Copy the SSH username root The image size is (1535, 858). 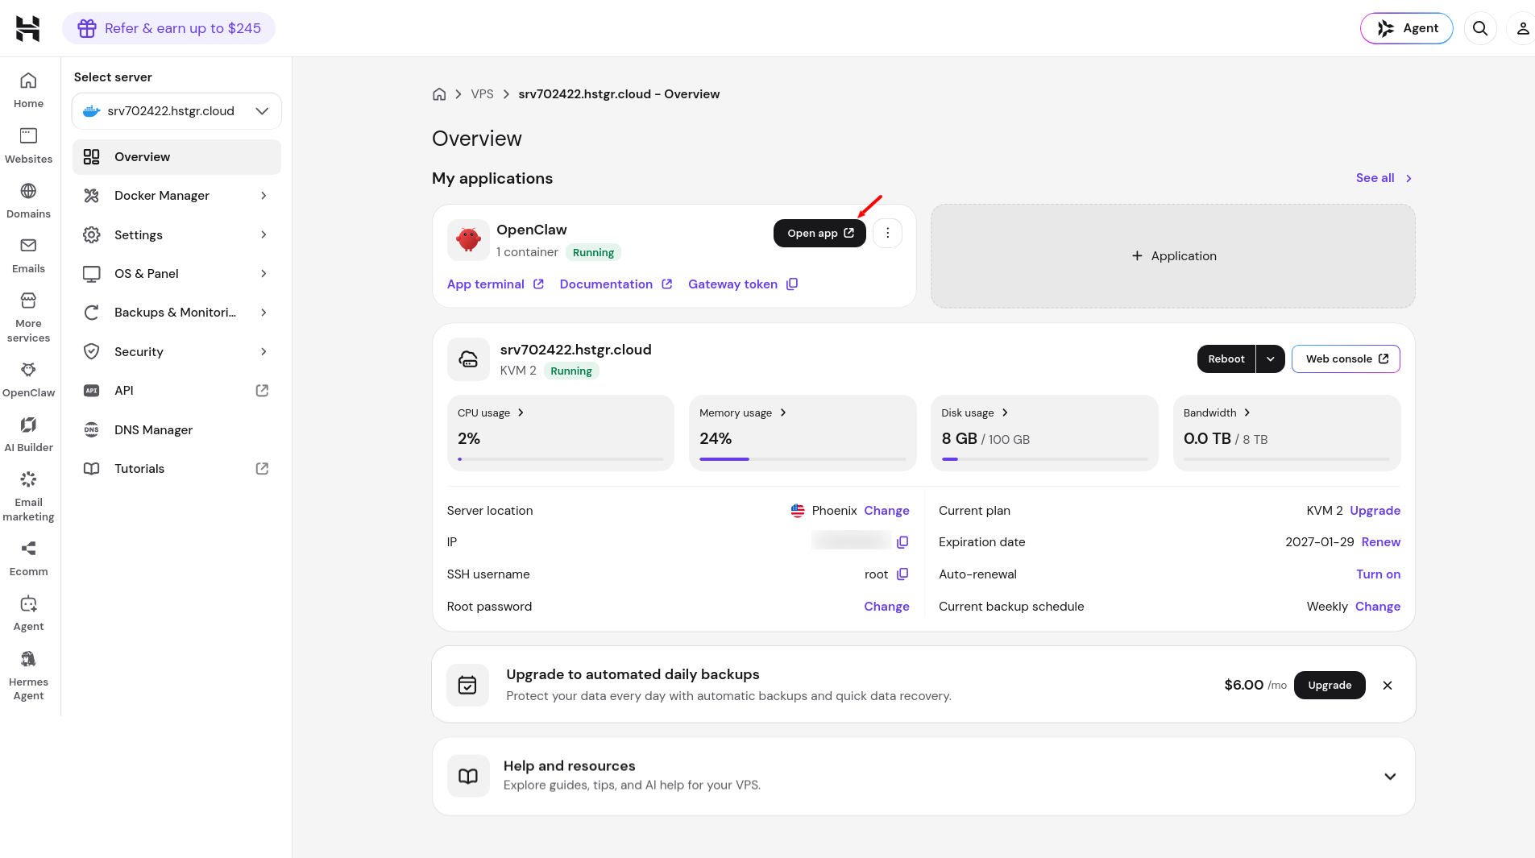(x=902, y=574)
